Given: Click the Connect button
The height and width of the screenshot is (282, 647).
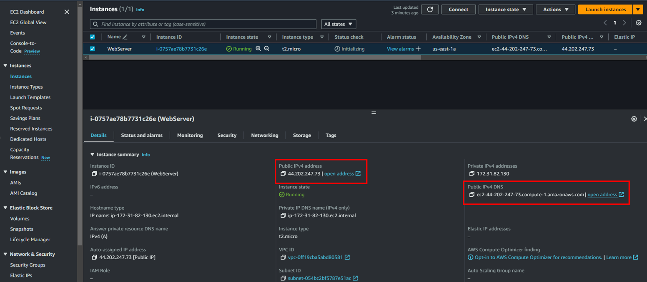Looking at the screenshot, I should (x=459, y=9).
